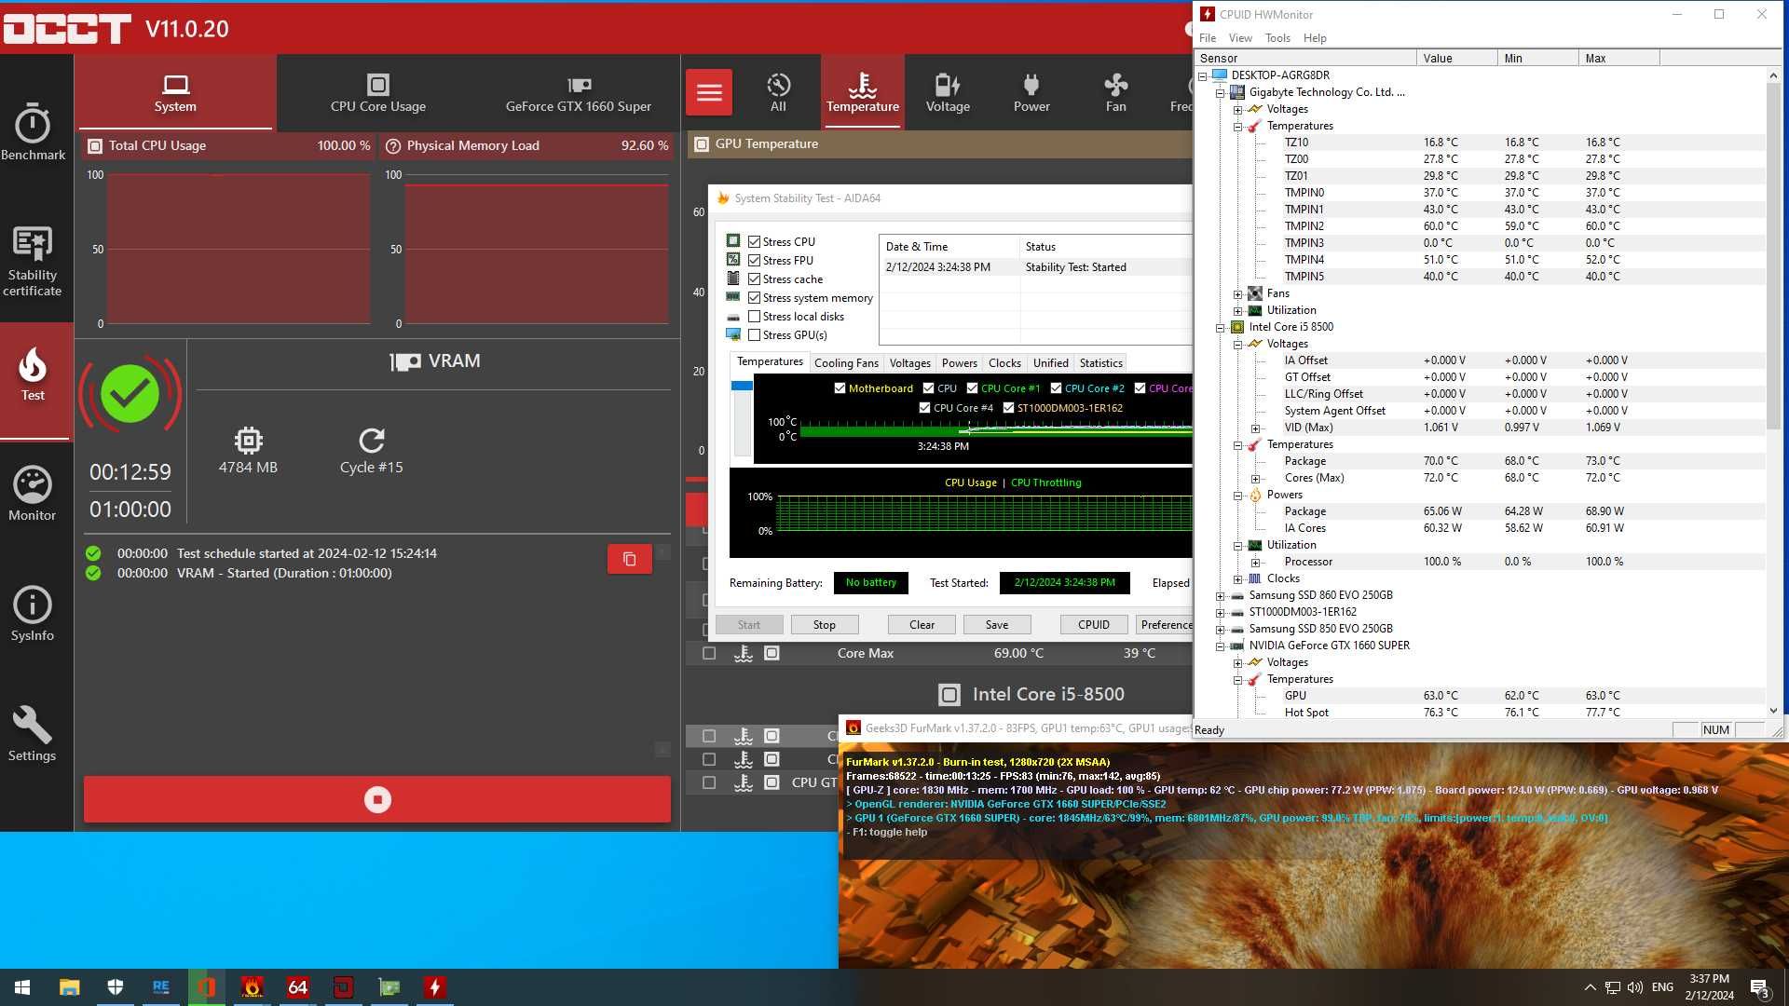Screen dimensions: 1789x1006
Task: Expand VID (Max) entry in HWMonitor
Action: pyautogui.click(x=1255, y=428)
